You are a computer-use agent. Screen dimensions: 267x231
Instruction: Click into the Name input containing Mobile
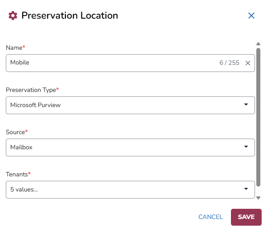[x=111, y=63]
